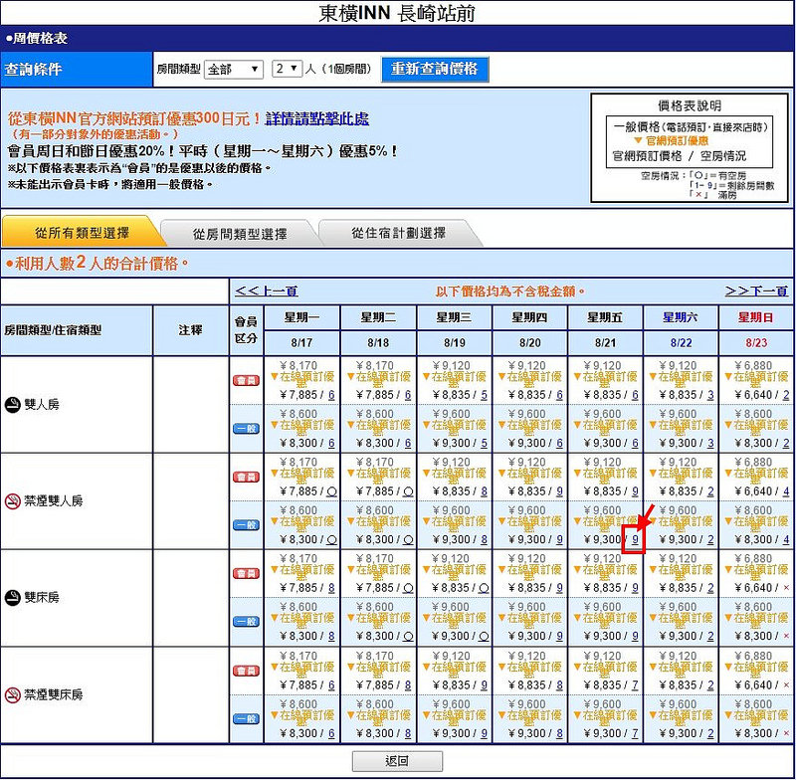Viewport: 796px width, 780px height.
Task: Select 禁煙雙床房 一般 vacancy 2 on 8/22
Action: tap(710, 733)
